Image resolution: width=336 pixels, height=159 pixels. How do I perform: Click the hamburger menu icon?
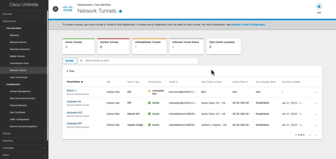(55, 9)
